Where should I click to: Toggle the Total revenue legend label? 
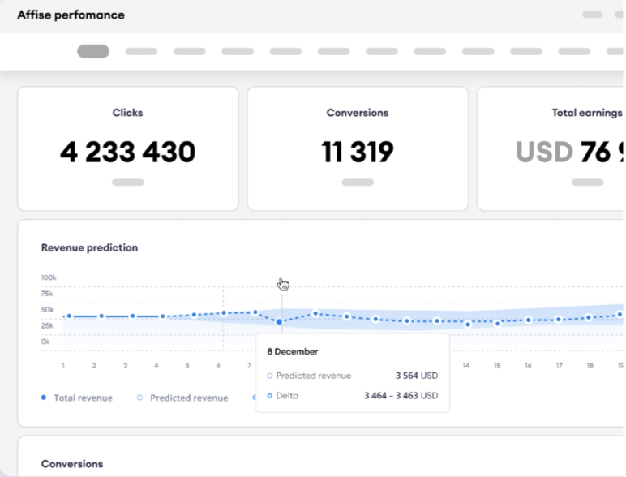tap(83, 397)
